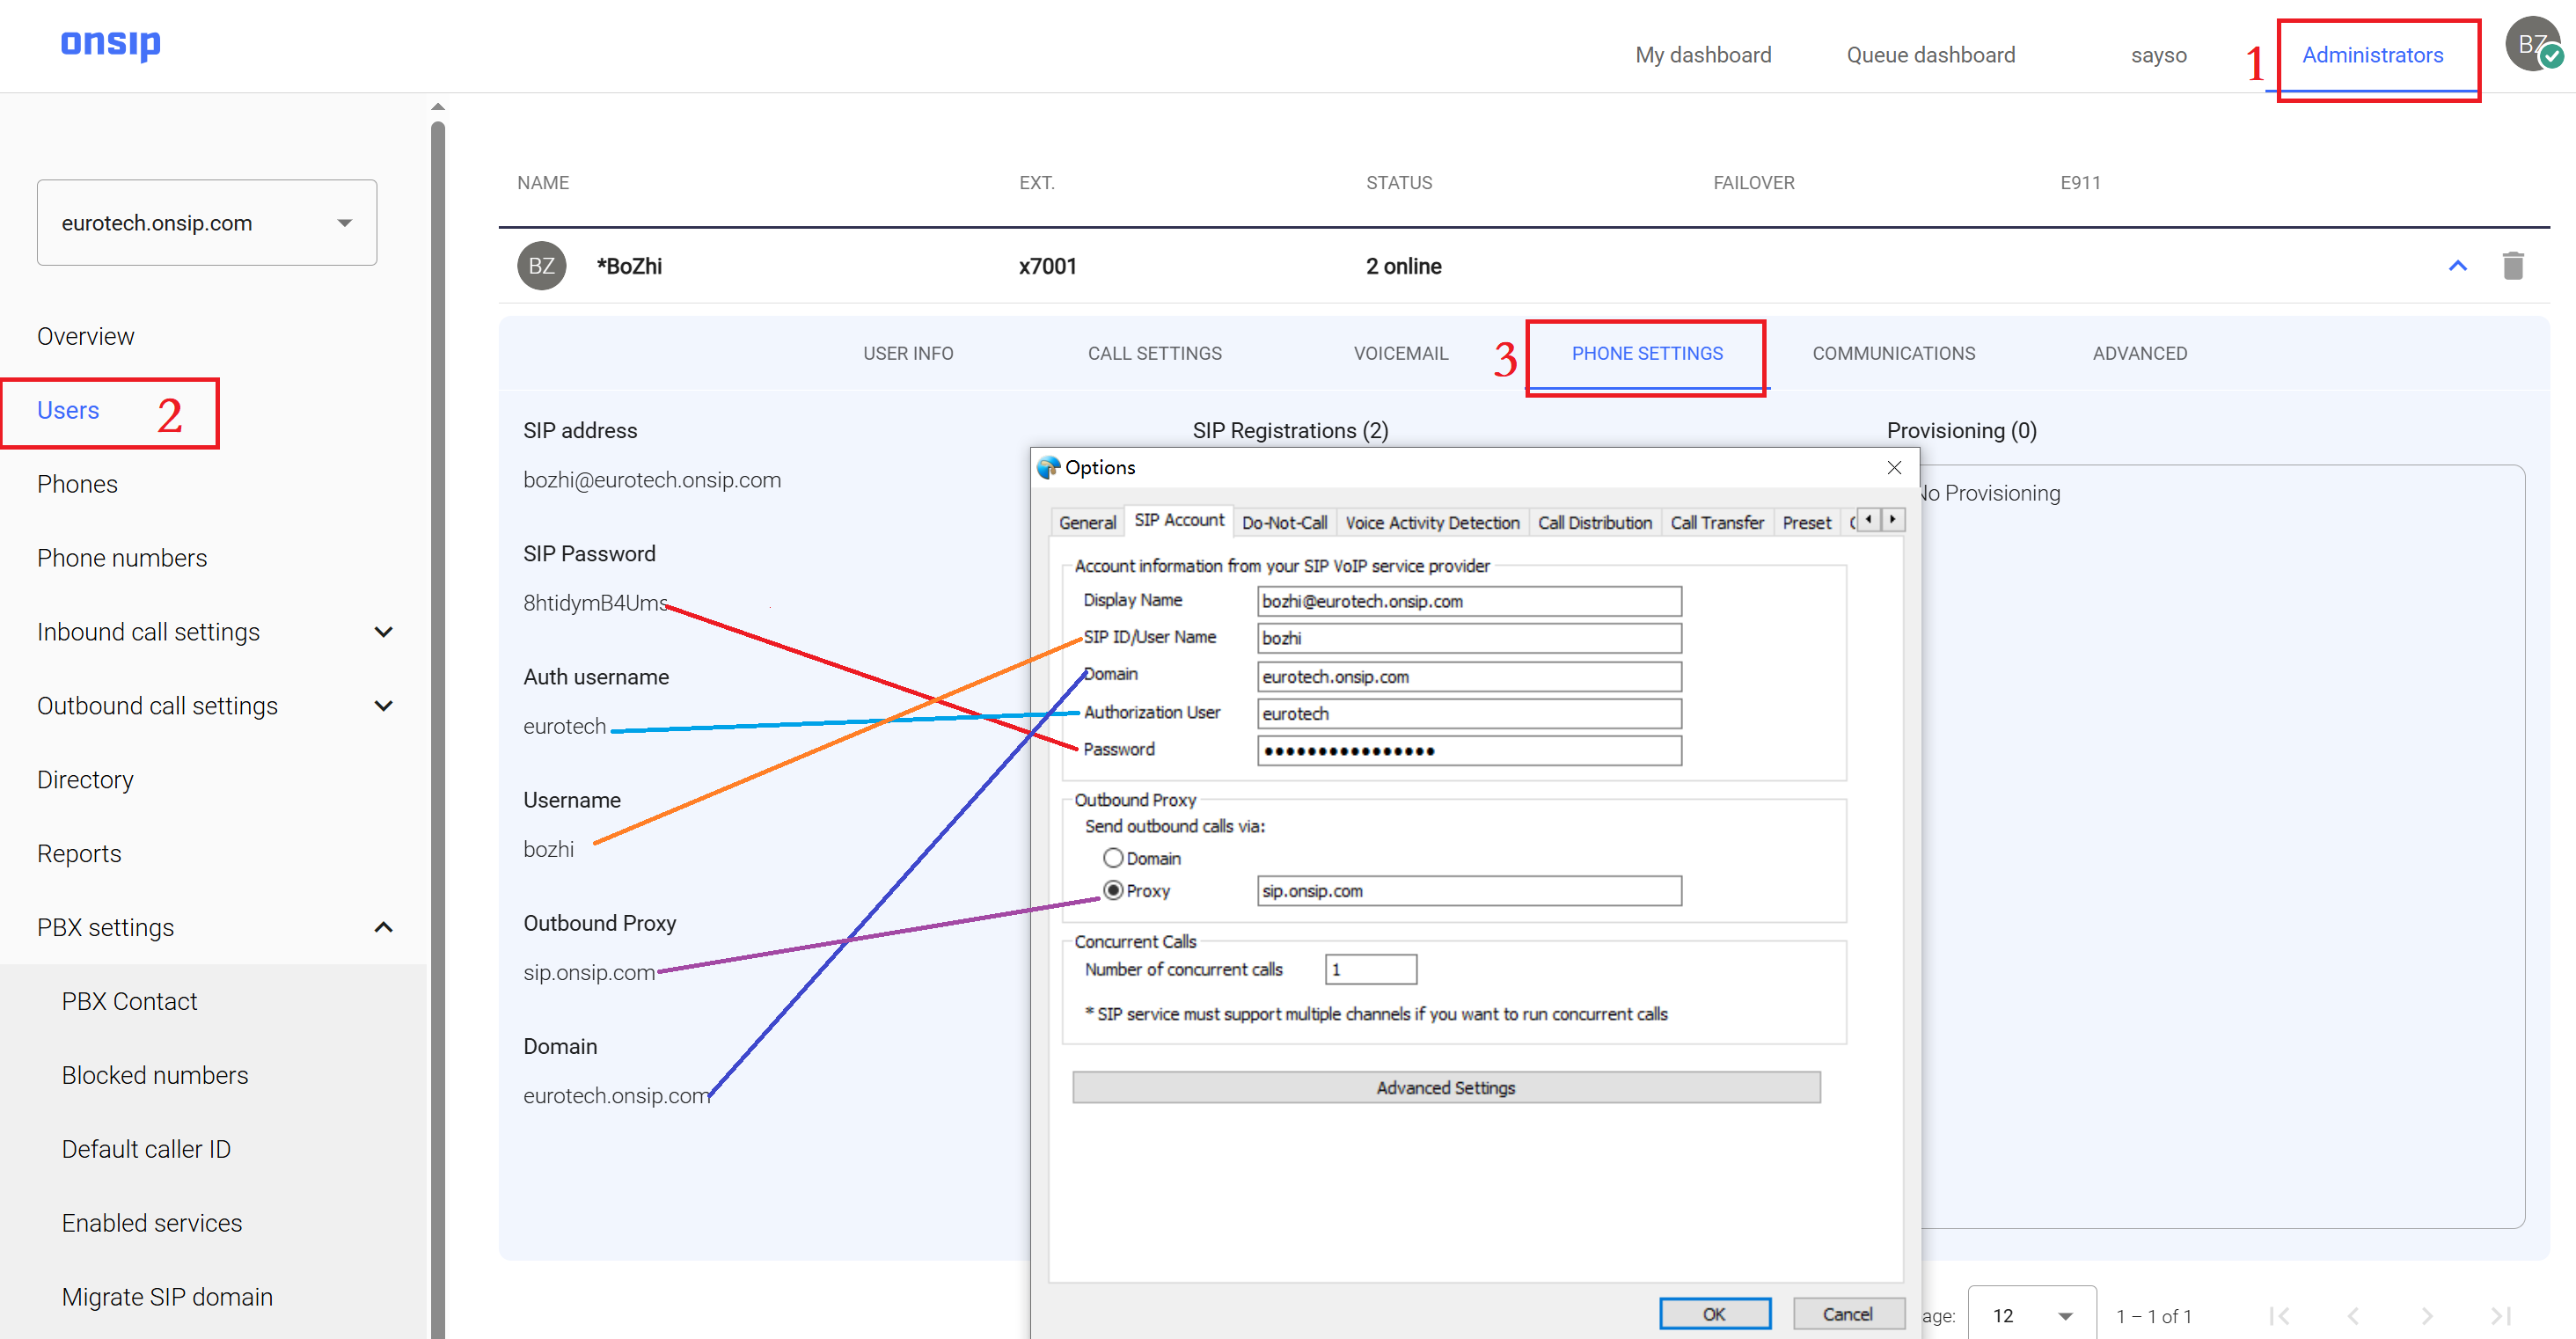Select the Do-Not-Call tab in Options
2576x1339 pixels.
pos(1284,522)
